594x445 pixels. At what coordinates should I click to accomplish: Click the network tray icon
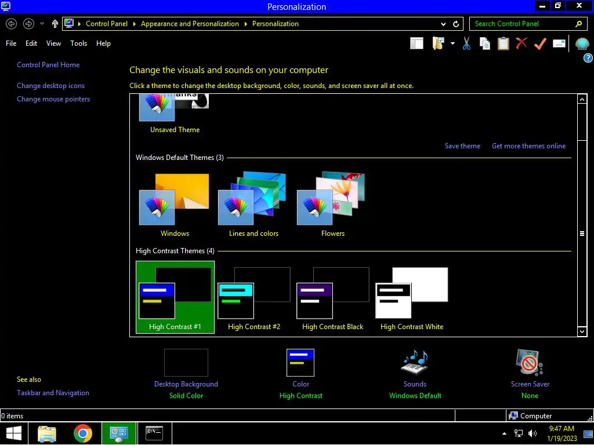coord(518,433)
